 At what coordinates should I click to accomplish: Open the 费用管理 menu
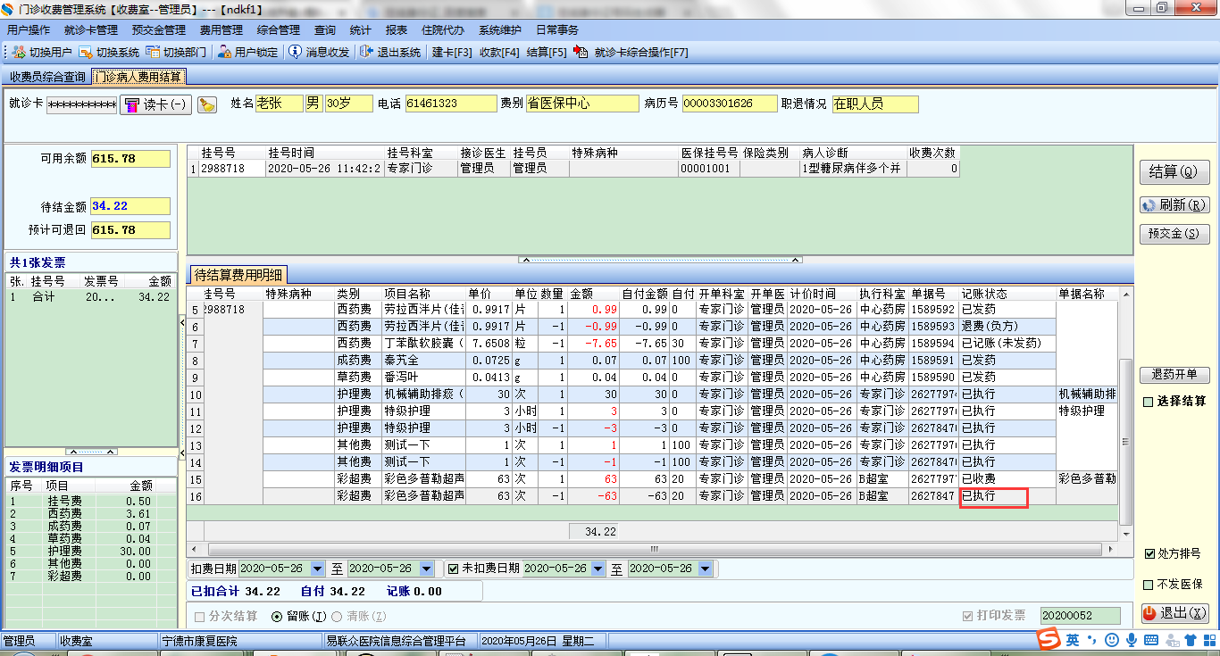[221, 30]
